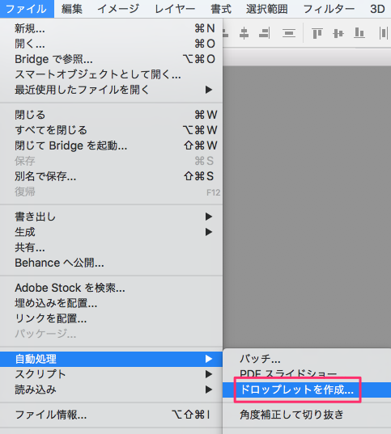This screenshot has height=434, width=391.
Task: Open the スクリプト submenu
Action: 111,374
